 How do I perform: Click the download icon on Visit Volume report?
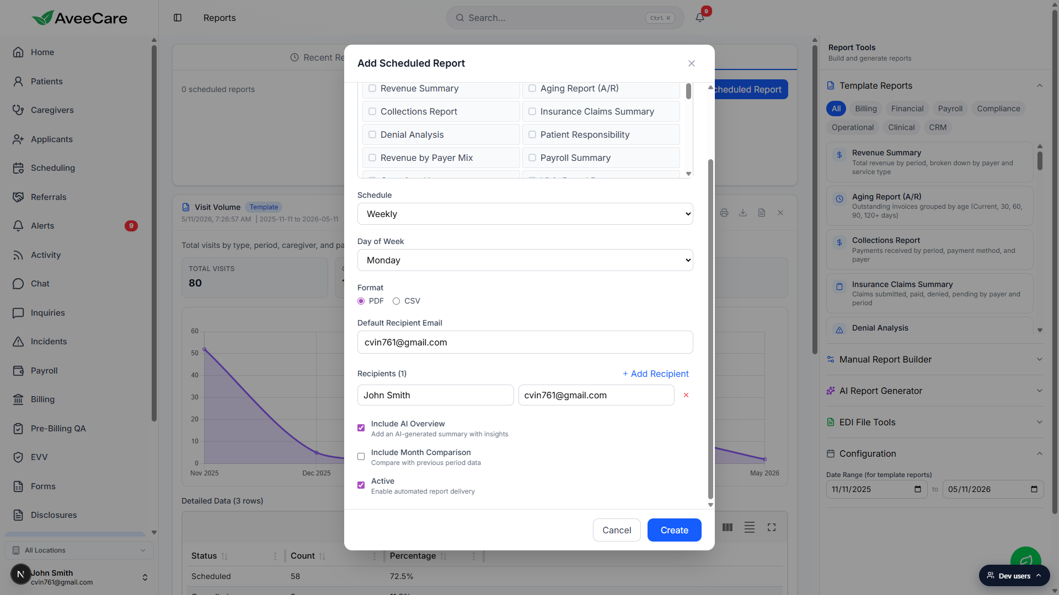(743, 213)
